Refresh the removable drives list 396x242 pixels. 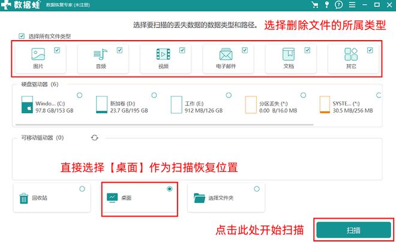tap(94, 138)
